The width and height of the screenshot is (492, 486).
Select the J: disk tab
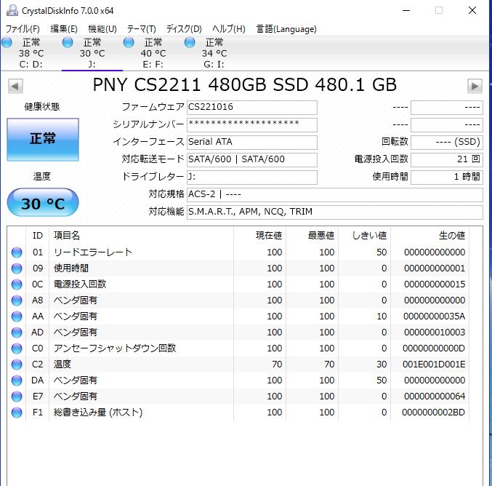92,53
